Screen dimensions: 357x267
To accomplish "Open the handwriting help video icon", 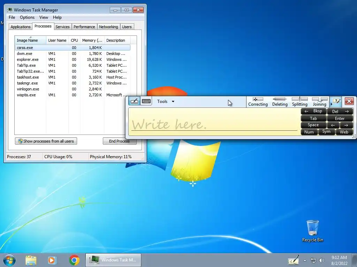I will click(x=336, y=101).
